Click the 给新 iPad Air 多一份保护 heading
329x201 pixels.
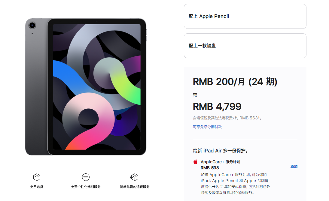click(x=220, y=151)
